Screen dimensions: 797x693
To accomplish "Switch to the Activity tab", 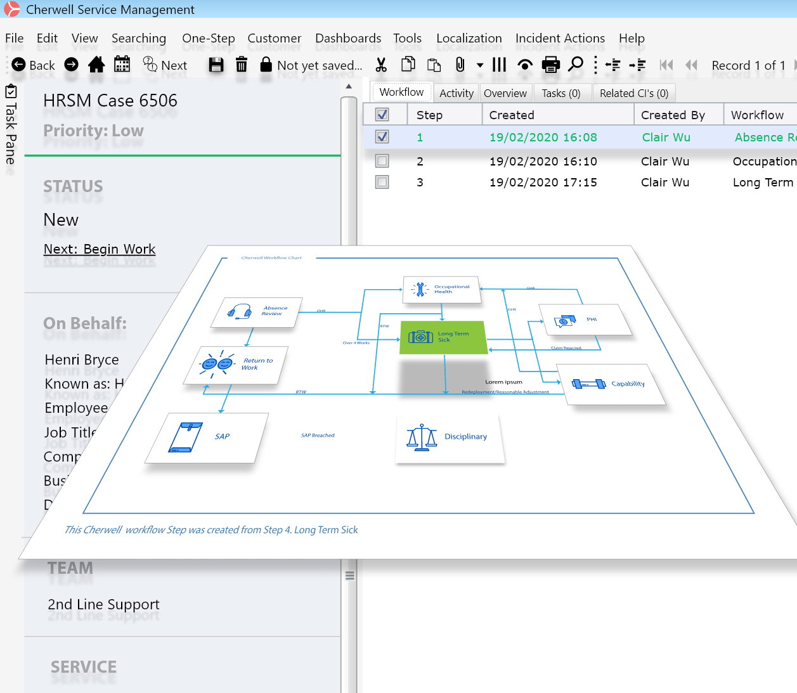I will [x=456, y=93].
